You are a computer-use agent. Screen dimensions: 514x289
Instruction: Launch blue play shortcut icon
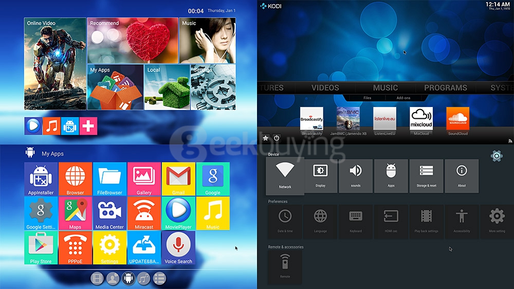tap(33, 126)
